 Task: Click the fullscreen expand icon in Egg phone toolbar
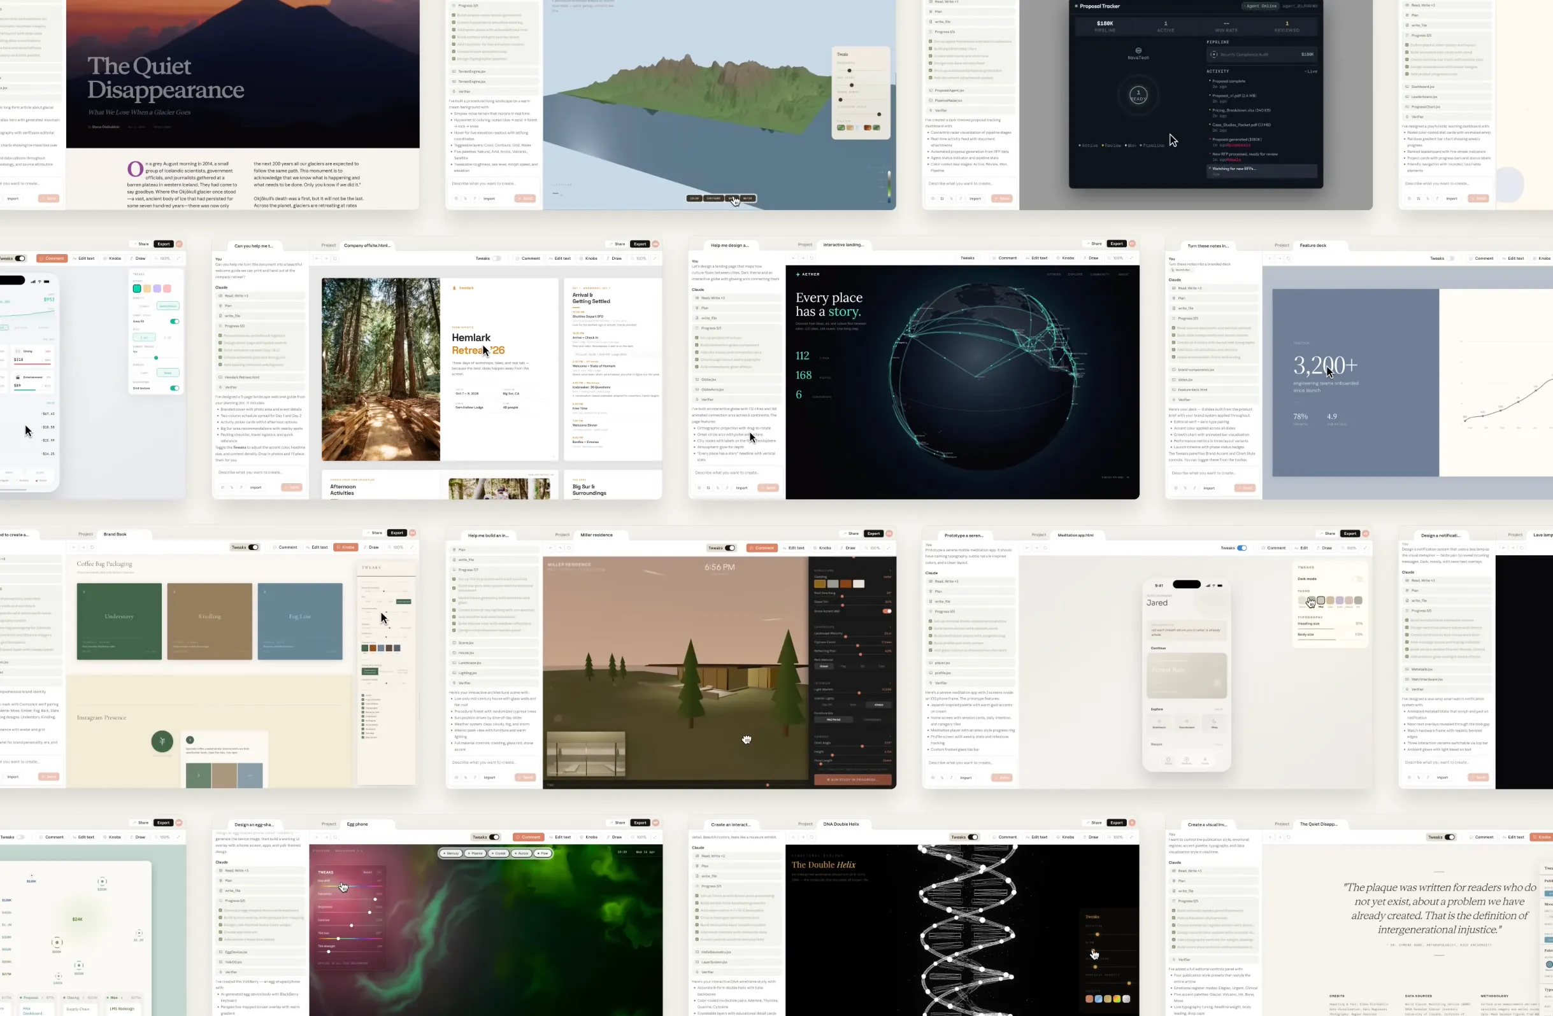(655, 837)
